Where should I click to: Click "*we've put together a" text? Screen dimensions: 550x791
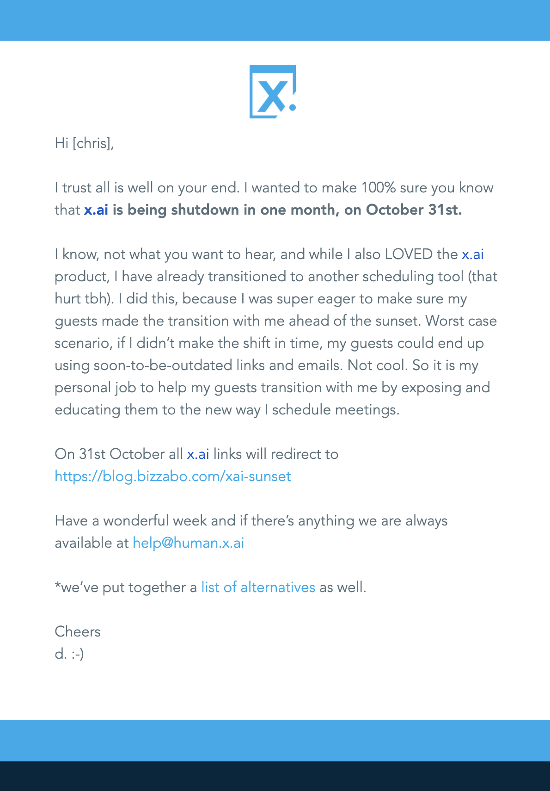[126, 587]
